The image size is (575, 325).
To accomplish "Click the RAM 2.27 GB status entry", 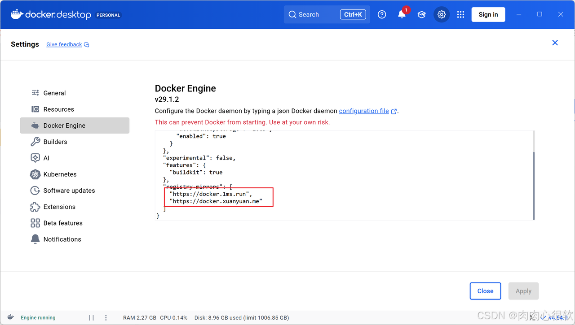I will (x=140, y=318).
